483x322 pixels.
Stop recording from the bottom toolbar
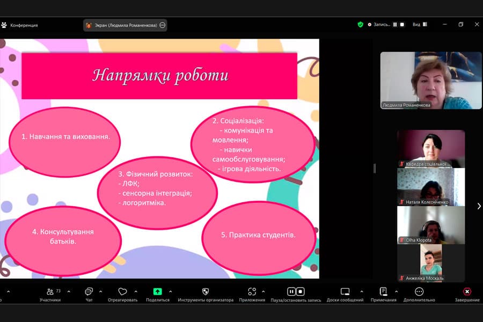click(x=301, y=291)
